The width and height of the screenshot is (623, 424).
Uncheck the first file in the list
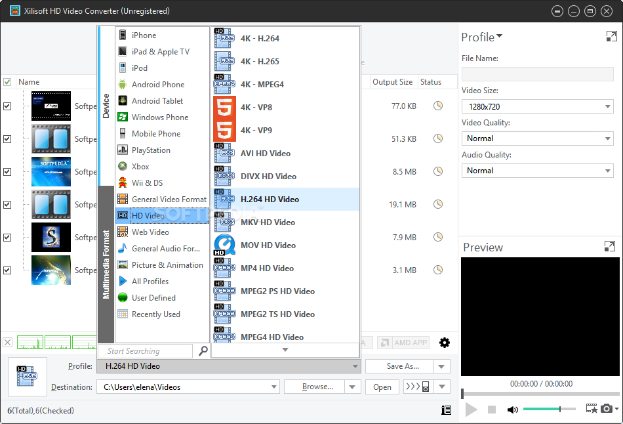point(7,106)
